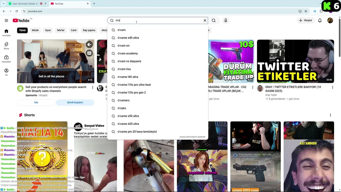Submit search with the magnifier button

214,21
